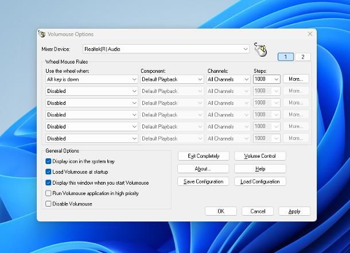Click the More... button in first rule row

click(295, 79)
